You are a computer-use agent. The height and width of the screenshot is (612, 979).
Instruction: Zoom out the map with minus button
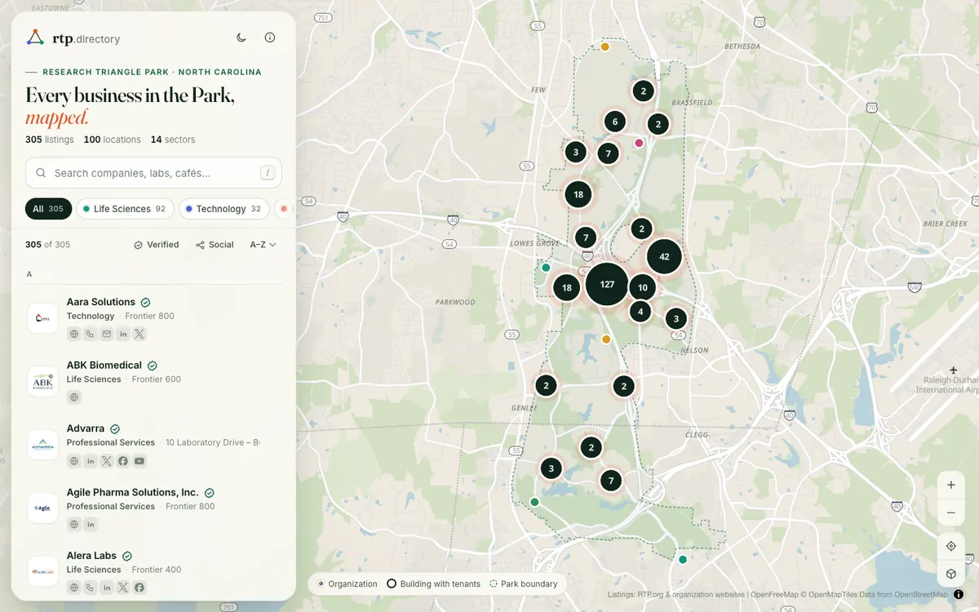[x=951, y=512]
